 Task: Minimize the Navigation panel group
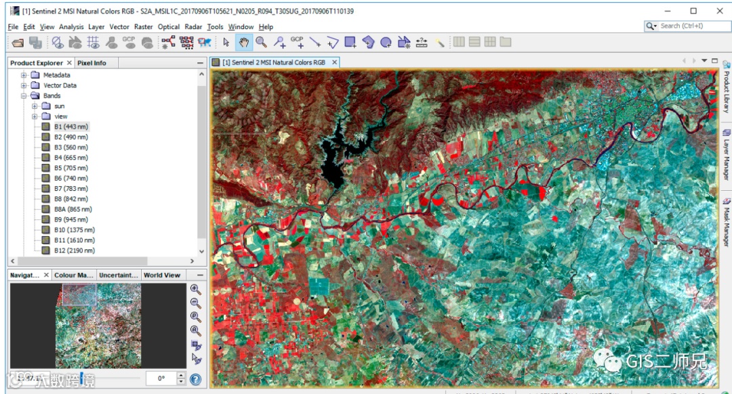(200, 275)
